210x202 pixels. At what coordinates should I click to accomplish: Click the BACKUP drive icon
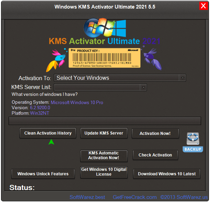(x=193, y=142)
